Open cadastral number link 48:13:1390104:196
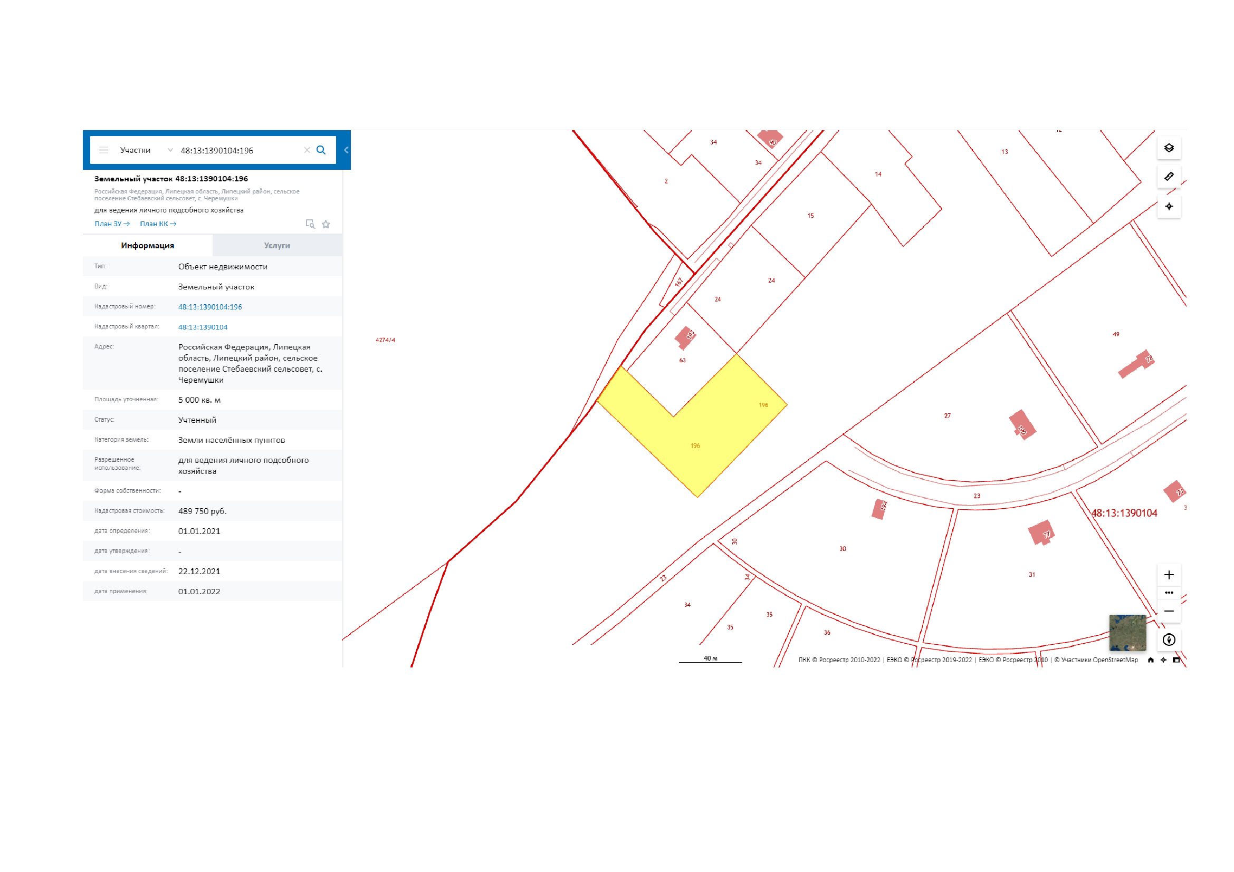Screen dimensions: 1234x872 210,307
